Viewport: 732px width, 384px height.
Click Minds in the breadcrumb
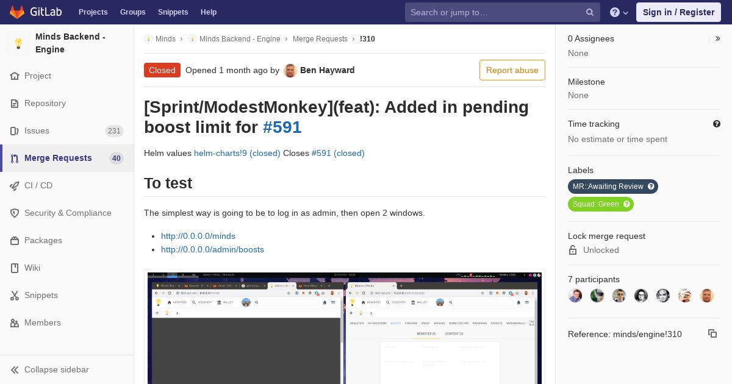point(165,38)
